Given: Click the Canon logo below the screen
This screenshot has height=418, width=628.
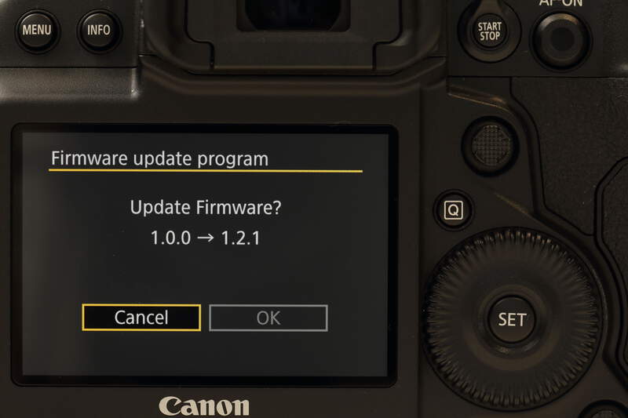Looking at the screenshot, I should [204, 406].
